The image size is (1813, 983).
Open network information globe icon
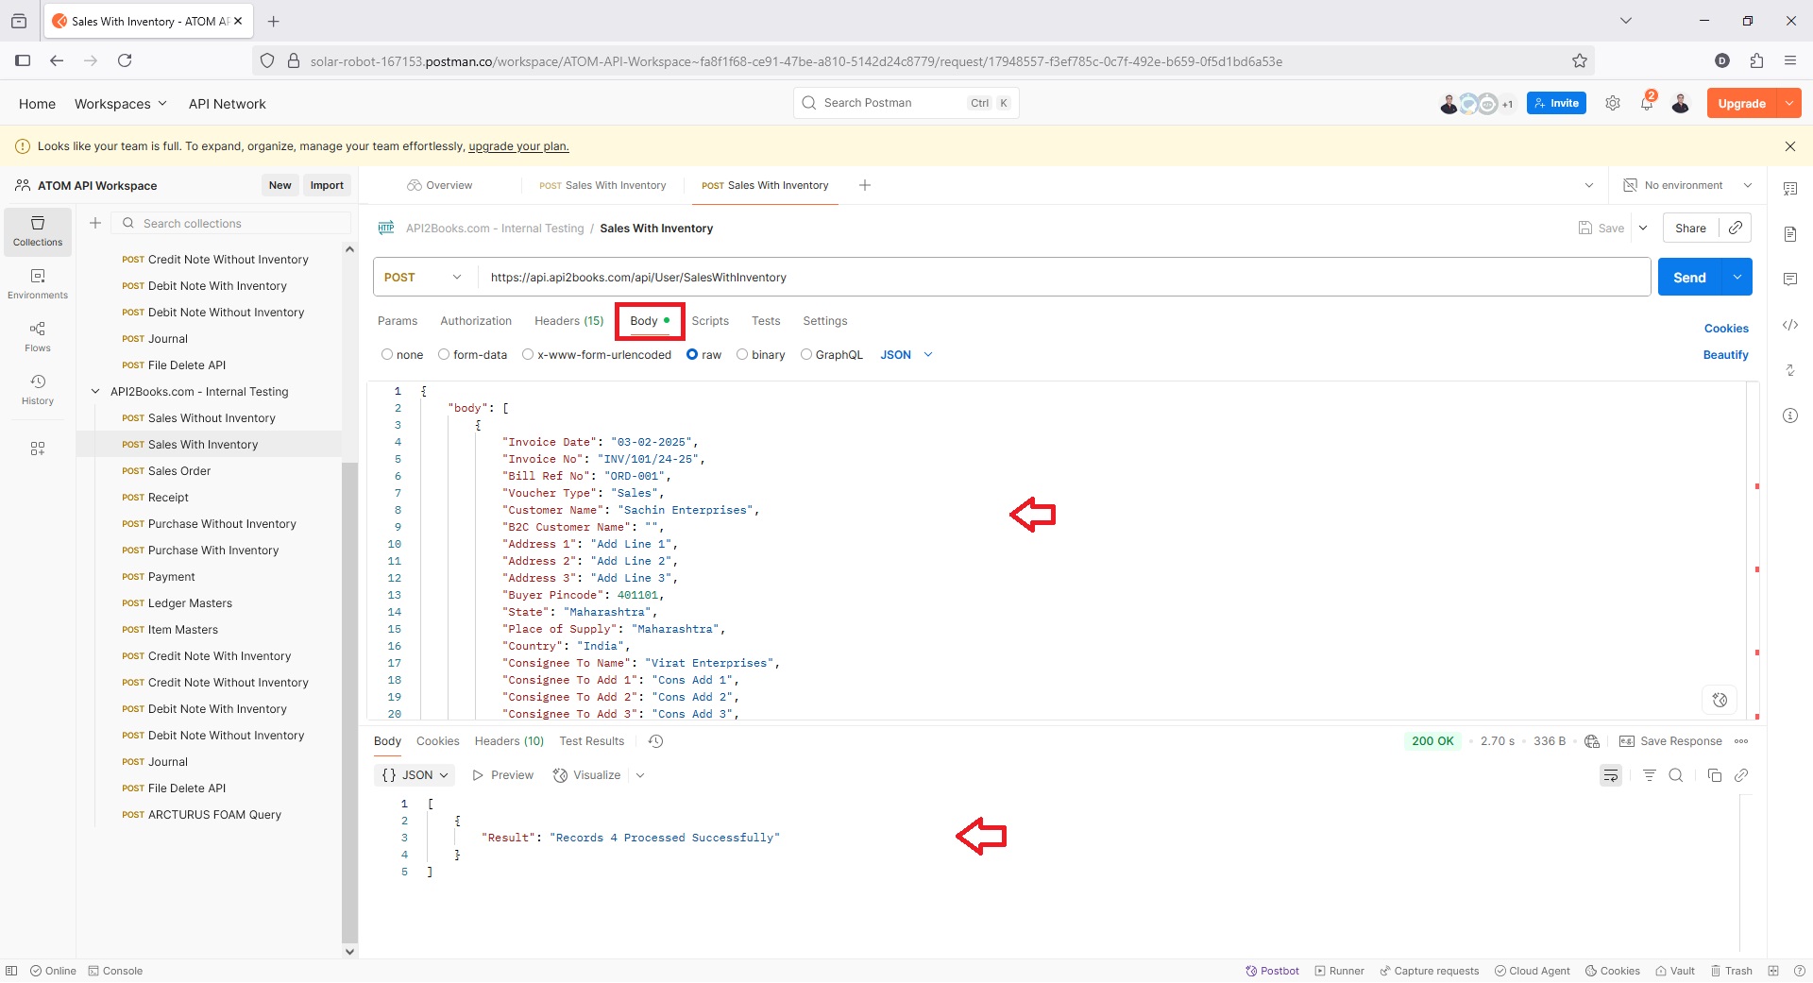point(1592,741)
